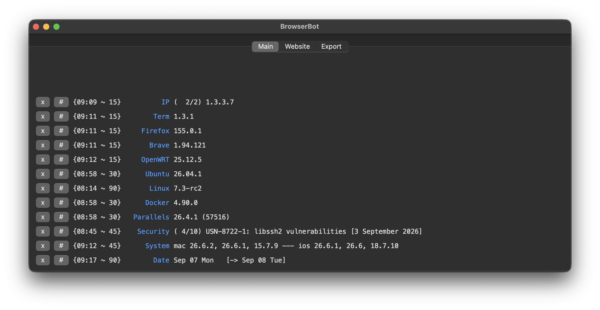
Task: Remove the Security row with x button
Action: point(43,231)
